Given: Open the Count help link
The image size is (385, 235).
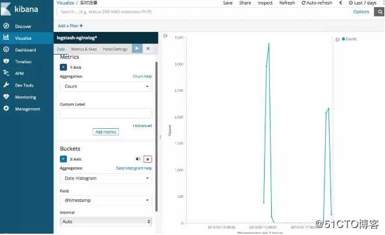Looking at the screenshot, I should point(142,76).
